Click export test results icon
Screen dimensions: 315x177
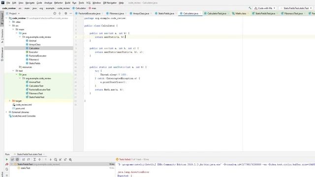[65, 159]
